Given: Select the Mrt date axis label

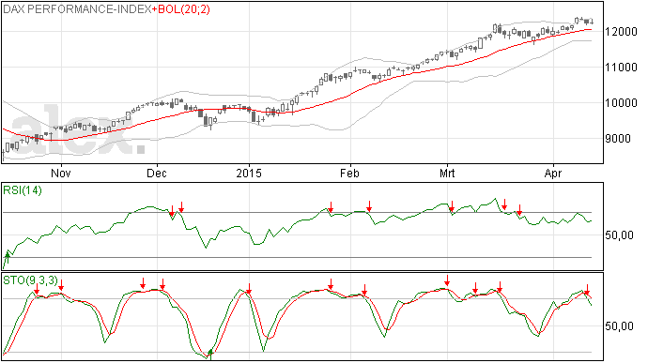Looking at the screenshot, I should [447, 173].
